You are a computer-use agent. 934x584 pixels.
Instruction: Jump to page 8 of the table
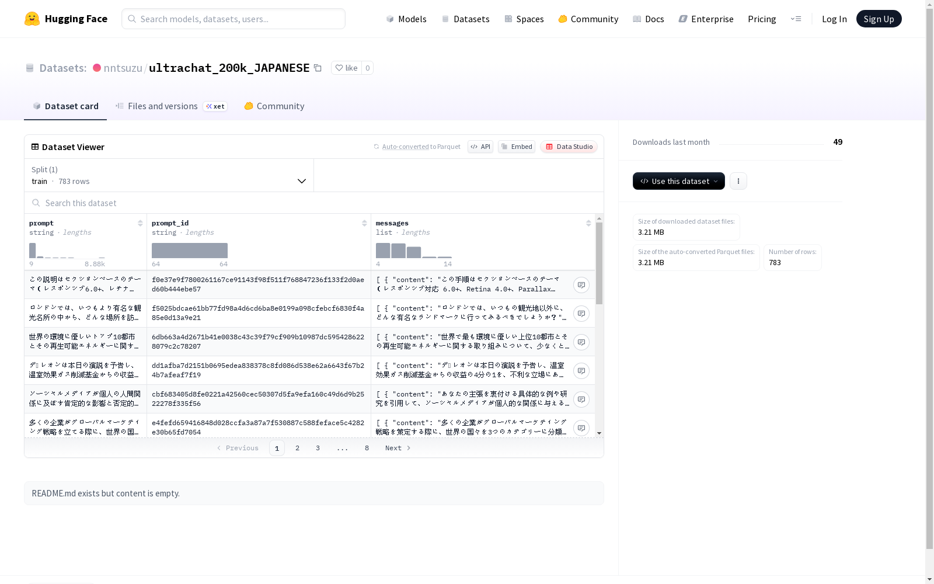(x=367, y=448)
